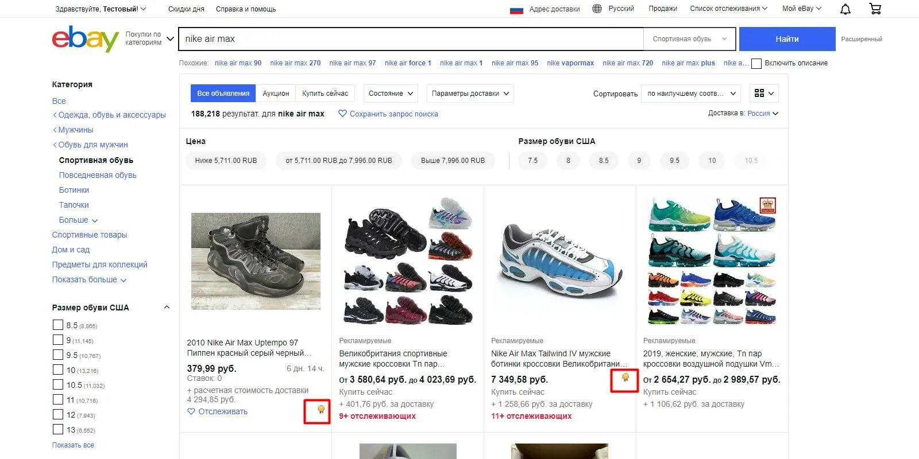
Task: Click Сохранить запрос поиска
Action: click(x=394, y=114)
